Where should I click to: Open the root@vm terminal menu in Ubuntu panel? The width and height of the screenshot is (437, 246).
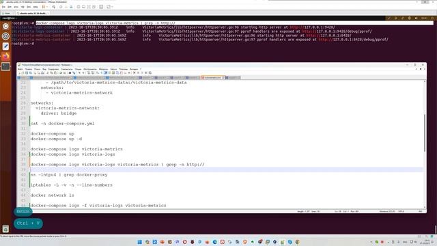click(9, 18)
